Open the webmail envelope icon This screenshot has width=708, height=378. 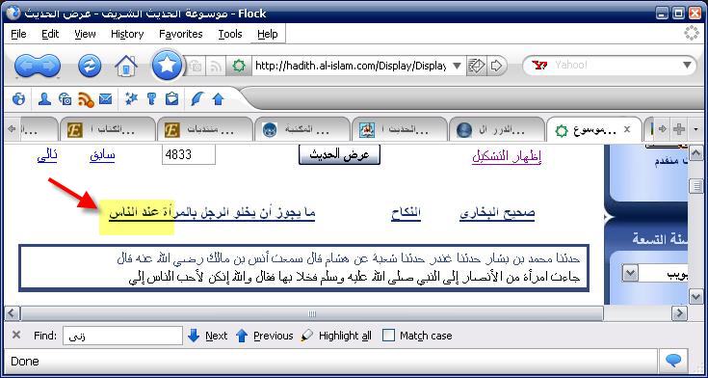pos(105,99)
